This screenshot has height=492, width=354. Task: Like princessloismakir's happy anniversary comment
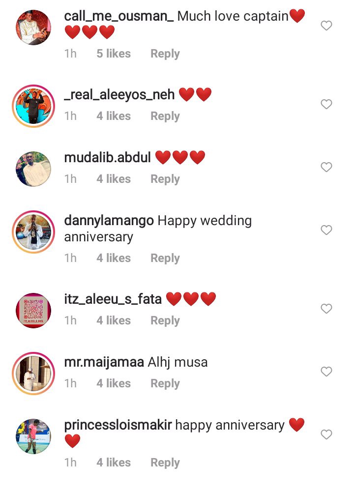(x=326, y=434)
